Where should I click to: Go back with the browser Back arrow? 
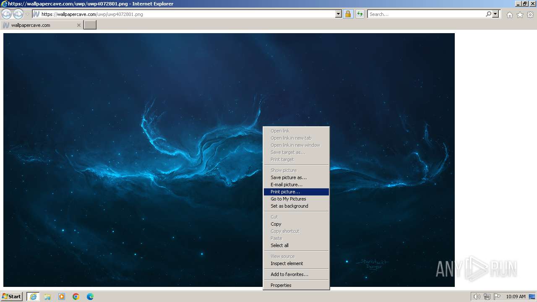point(7,14)
